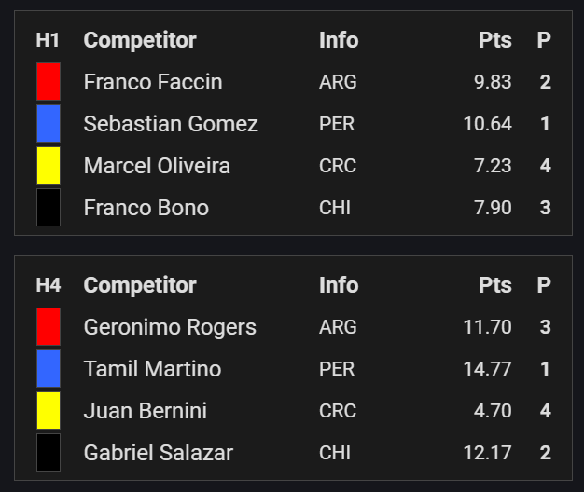This screenshot has width=584, height=492.
Task: Click Geronimo Rogers' 11.70 score
Action: tap(488, 327)
